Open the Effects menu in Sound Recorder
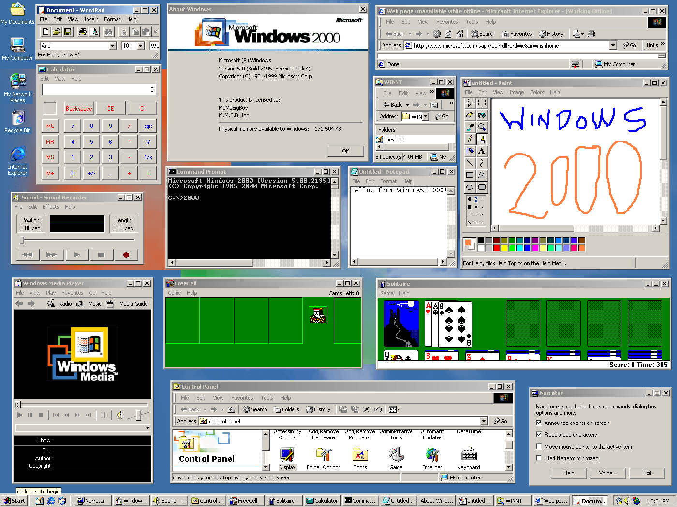This screenshot has width=677, height=507. click(51, 207)
